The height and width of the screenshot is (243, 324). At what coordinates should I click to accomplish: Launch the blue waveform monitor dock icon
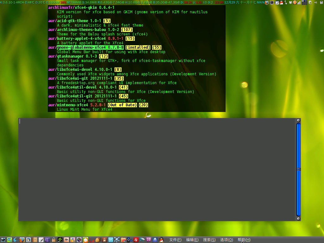pyautogui.click(x=110, y=240)
